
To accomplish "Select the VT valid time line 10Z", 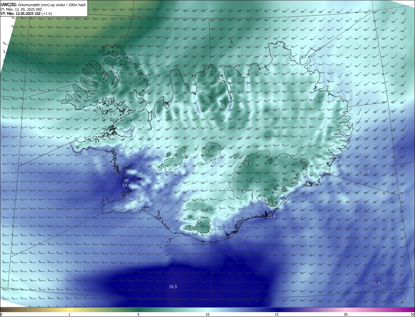I will [x=26, y=14].
